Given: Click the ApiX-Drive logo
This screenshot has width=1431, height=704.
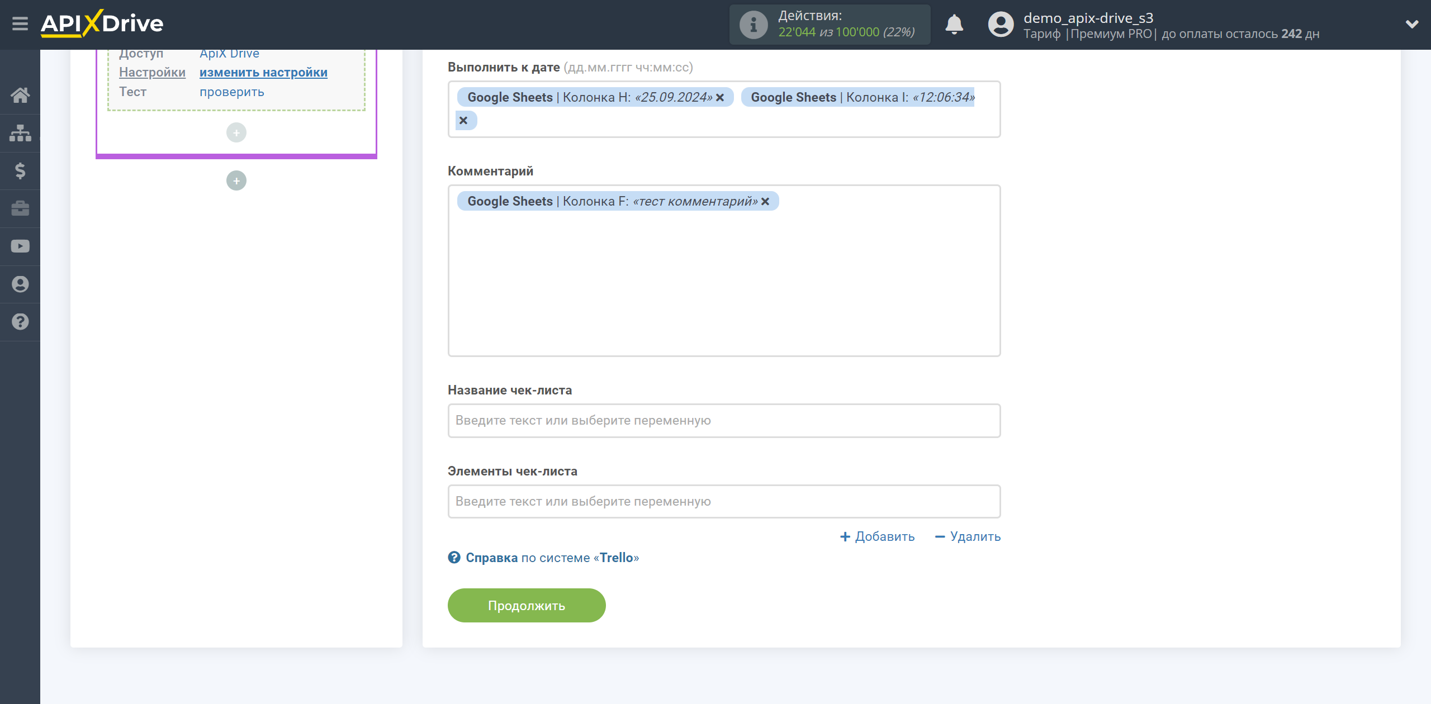Looking at the screenshot, I should click(102, 23).
